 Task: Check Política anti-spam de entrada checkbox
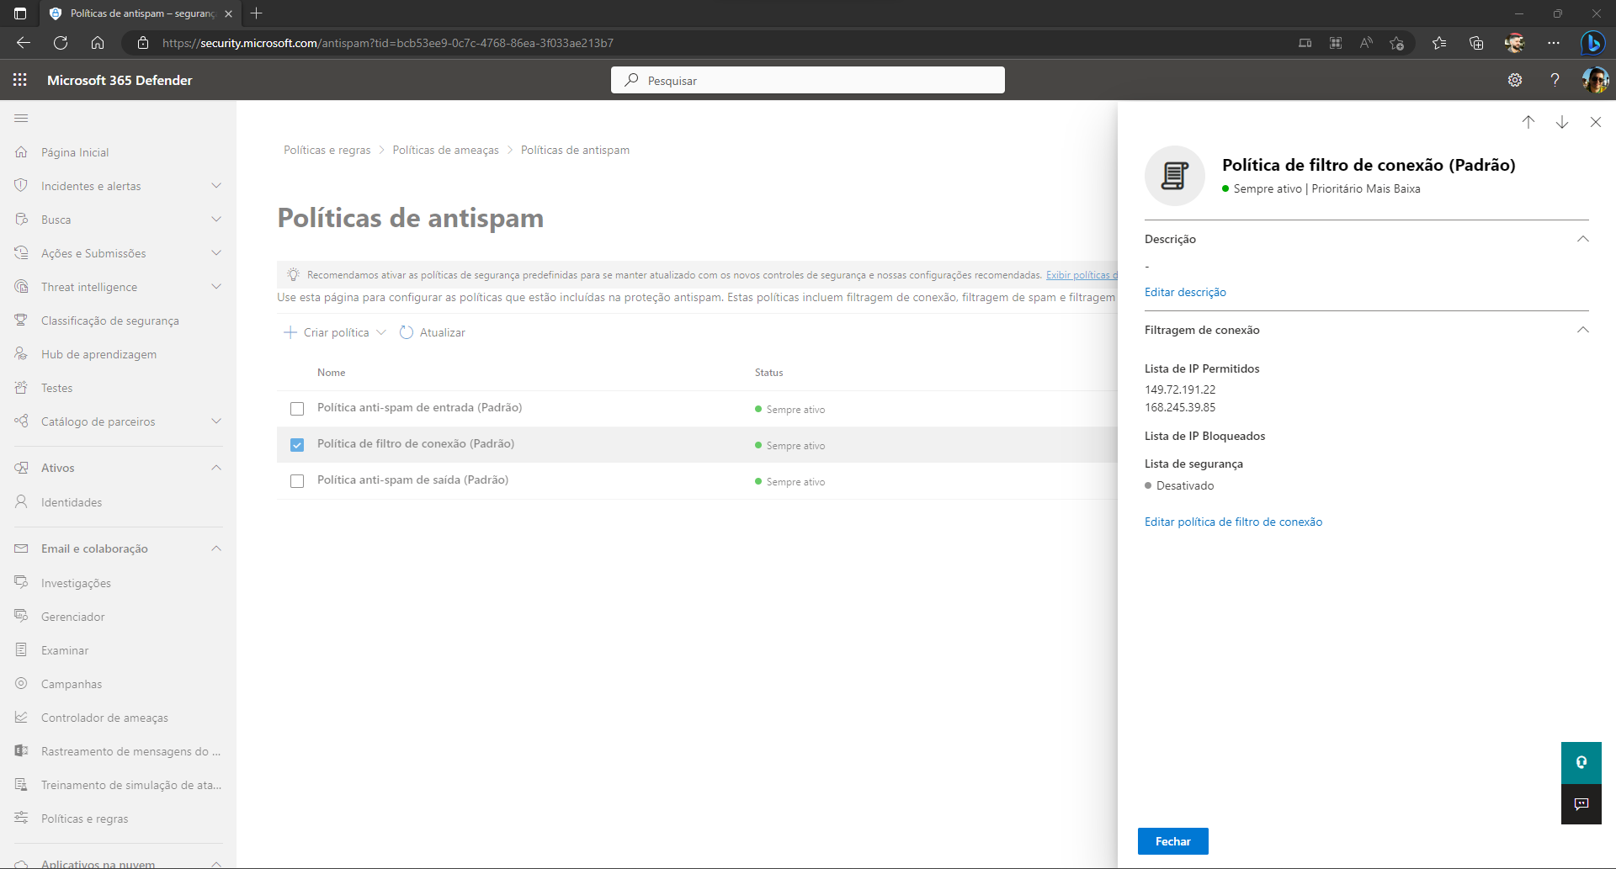297,409
